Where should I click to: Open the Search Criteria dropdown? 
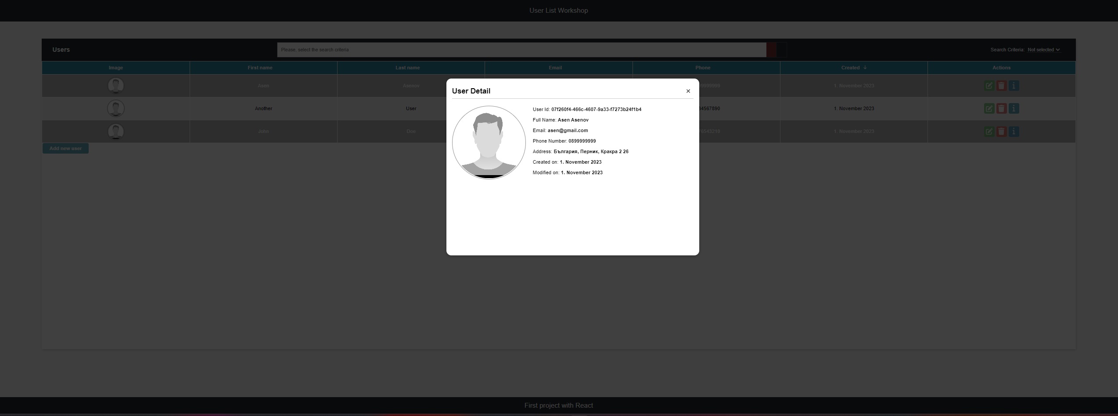pyautogui.click(x=1043, y=50)
